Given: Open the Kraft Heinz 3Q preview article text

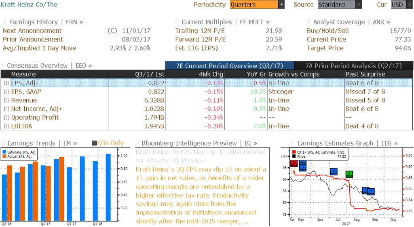Looking at the screenshot, I should click(x=201, y=195).
